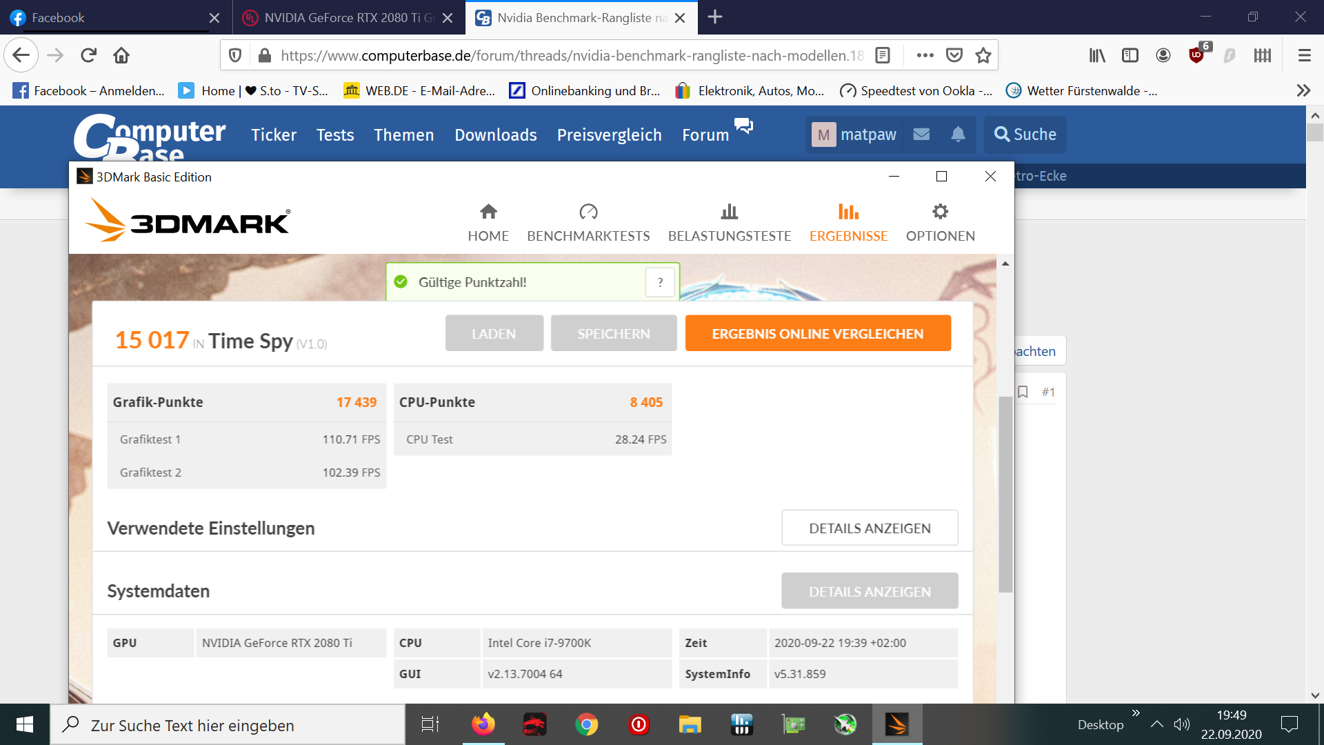Toggle Firefox sidebar view
The height and width of the screenshot is (745, 1324).
(x=1130, y=56)
